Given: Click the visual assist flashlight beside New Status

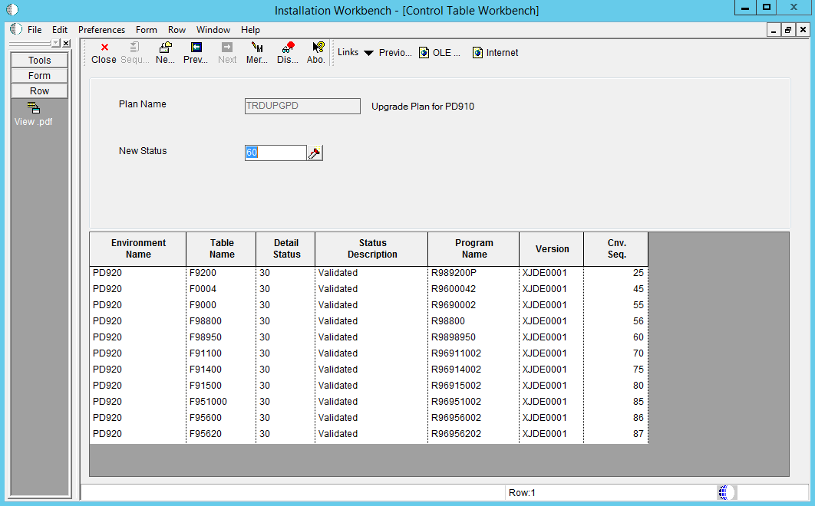Looking at the screenshot, I should pyautogui.click(x=314, y=153).
